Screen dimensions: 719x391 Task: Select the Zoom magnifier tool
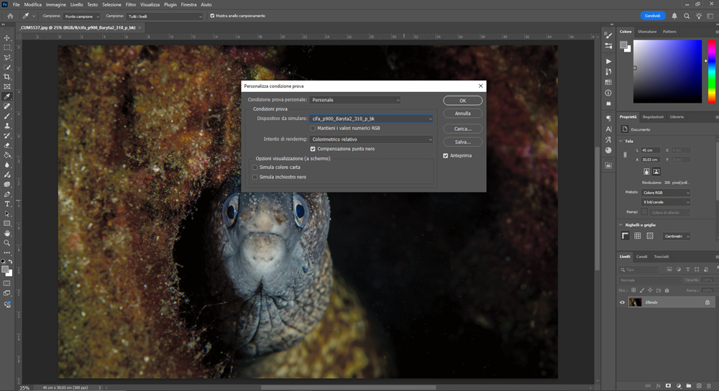7,243
